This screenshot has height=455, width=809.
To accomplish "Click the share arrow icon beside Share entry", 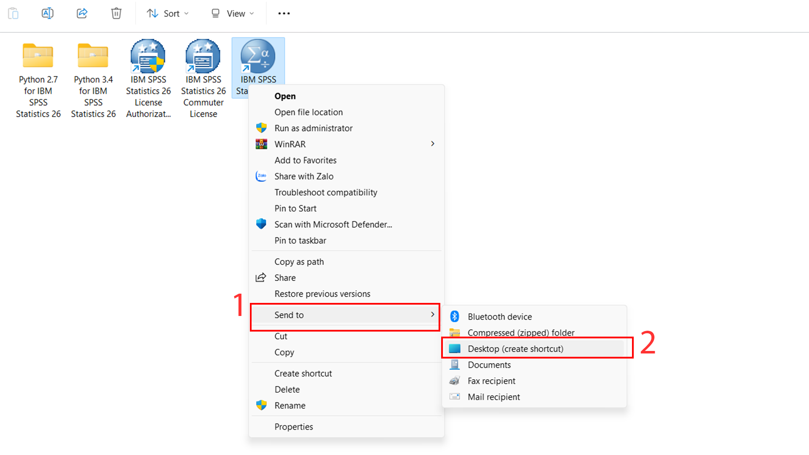I will (261, 277).
